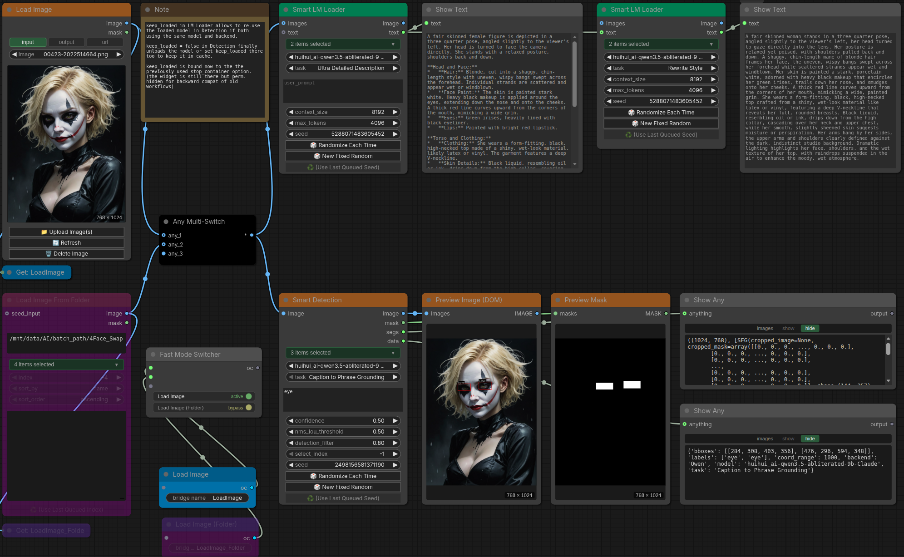904x557 pixels.
Task: Open '3 items selected' dropdown in Smart Detection
Action: click(x=343, y=353)
